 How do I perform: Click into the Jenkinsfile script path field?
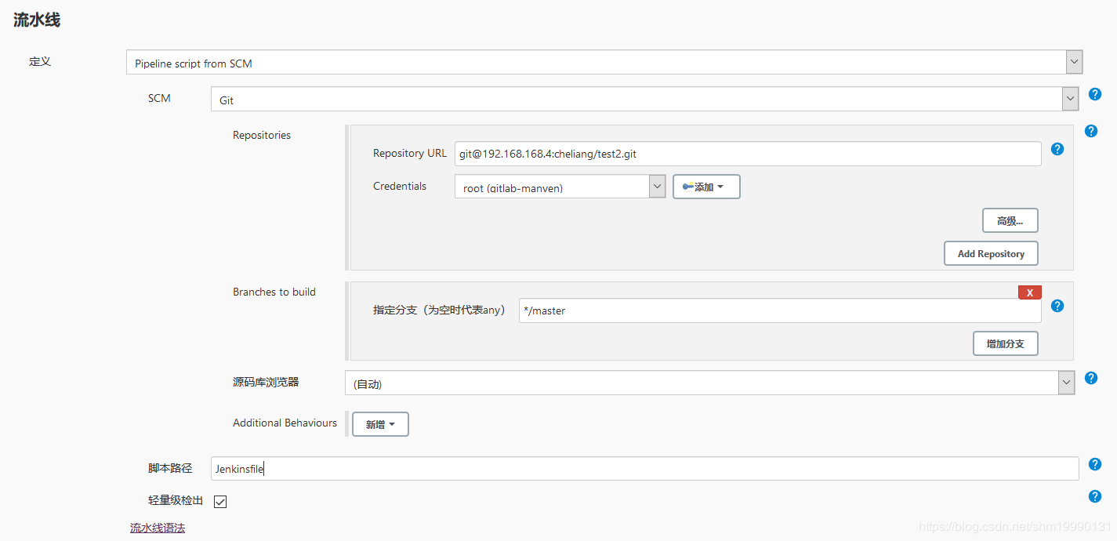[645, 469]
